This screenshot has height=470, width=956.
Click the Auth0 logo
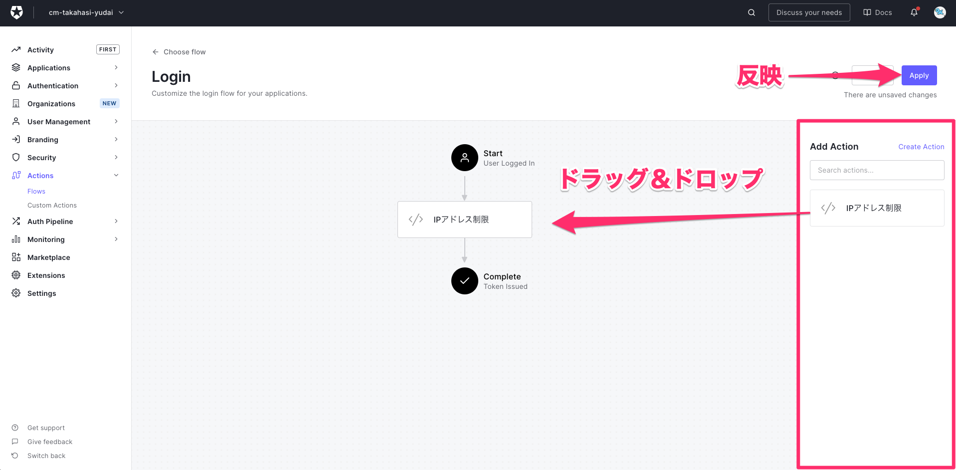(x=16, y=12)
